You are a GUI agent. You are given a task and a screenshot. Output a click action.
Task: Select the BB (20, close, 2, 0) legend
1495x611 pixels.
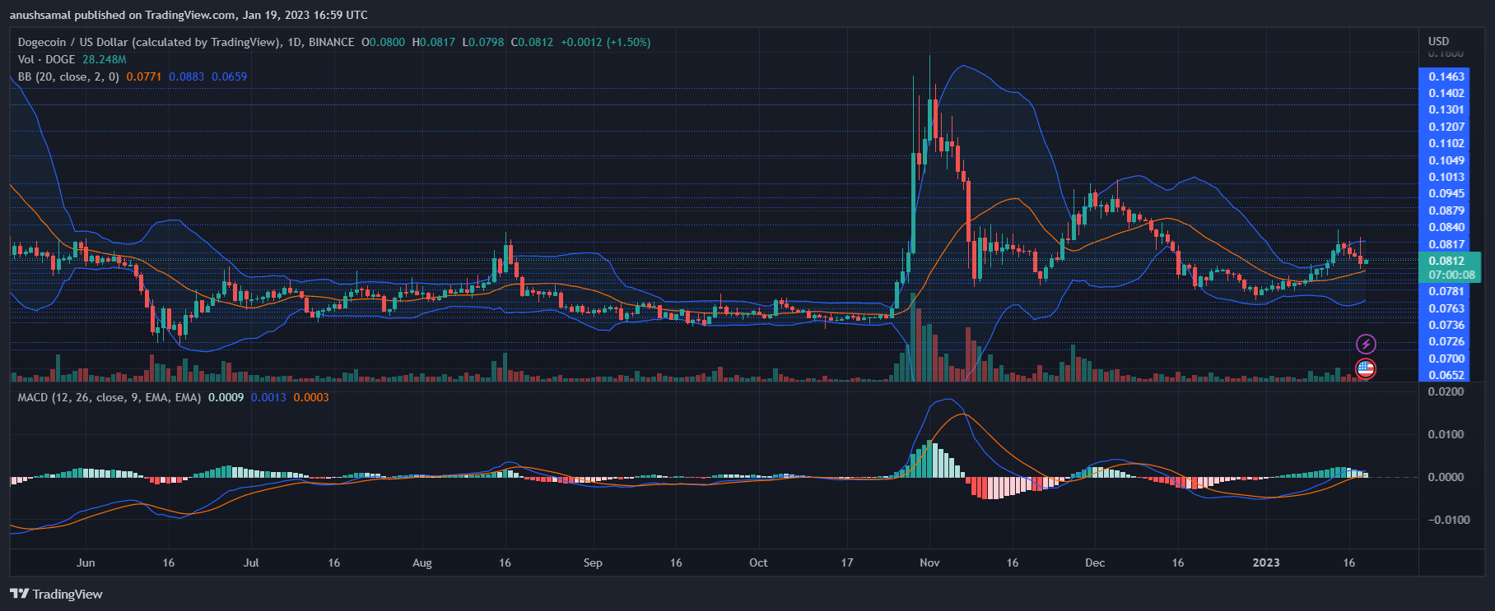click(x=68, y=76)
